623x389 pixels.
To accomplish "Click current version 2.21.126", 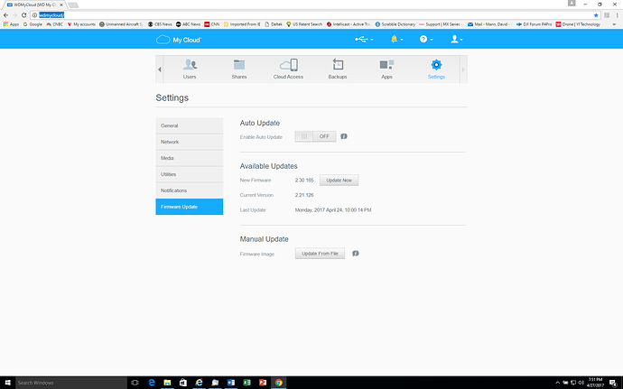I will point(304,195).
